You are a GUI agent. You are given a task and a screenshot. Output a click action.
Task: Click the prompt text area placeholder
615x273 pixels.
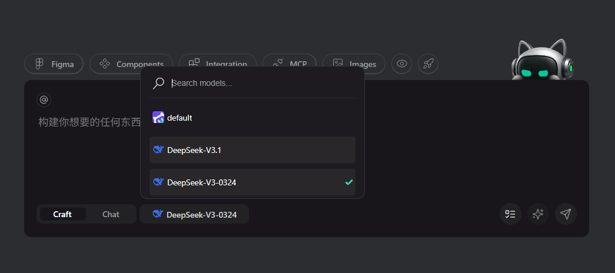point(89,122)
